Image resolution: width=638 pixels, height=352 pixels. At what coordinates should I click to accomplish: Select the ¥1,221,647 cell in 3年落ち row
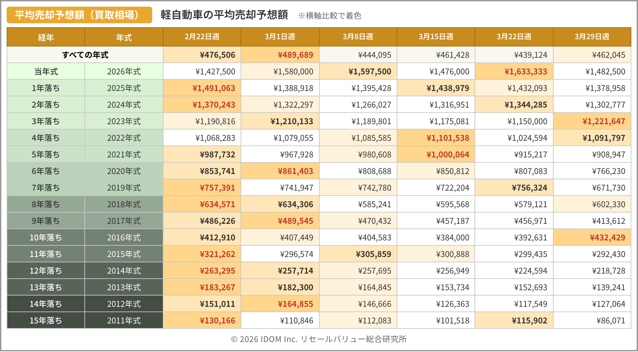point(603,121)
